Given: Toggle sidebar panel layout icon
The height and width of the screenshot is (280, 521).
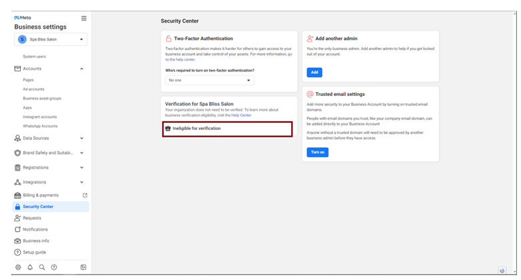Looking at the screenshot, I should 83,267.
